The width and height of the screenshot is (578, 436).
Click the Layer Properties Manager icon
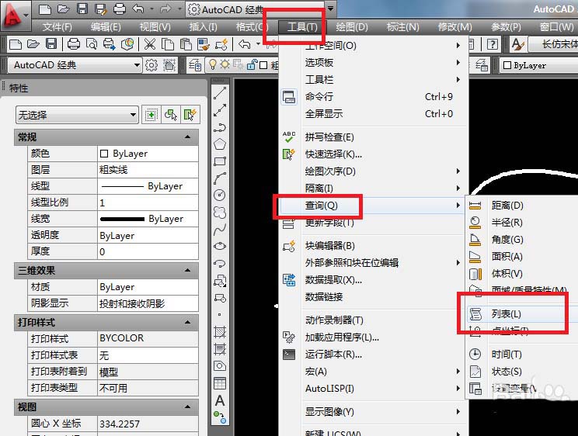[x=195, y=65]
